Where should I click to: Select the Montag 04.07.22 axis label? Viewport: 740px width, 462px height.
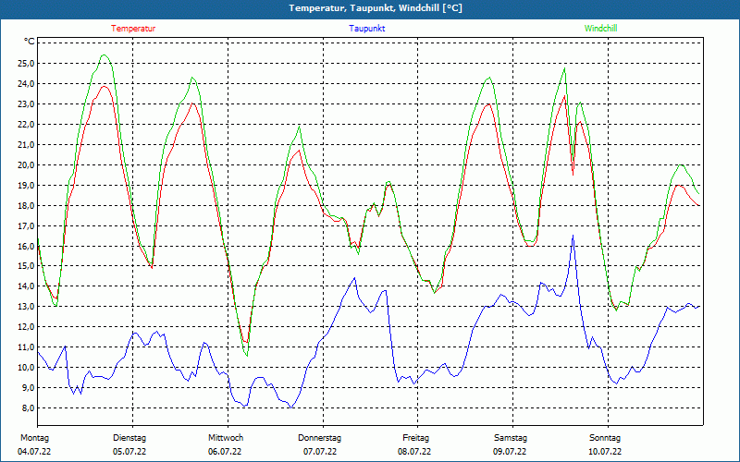click(34, 444)
